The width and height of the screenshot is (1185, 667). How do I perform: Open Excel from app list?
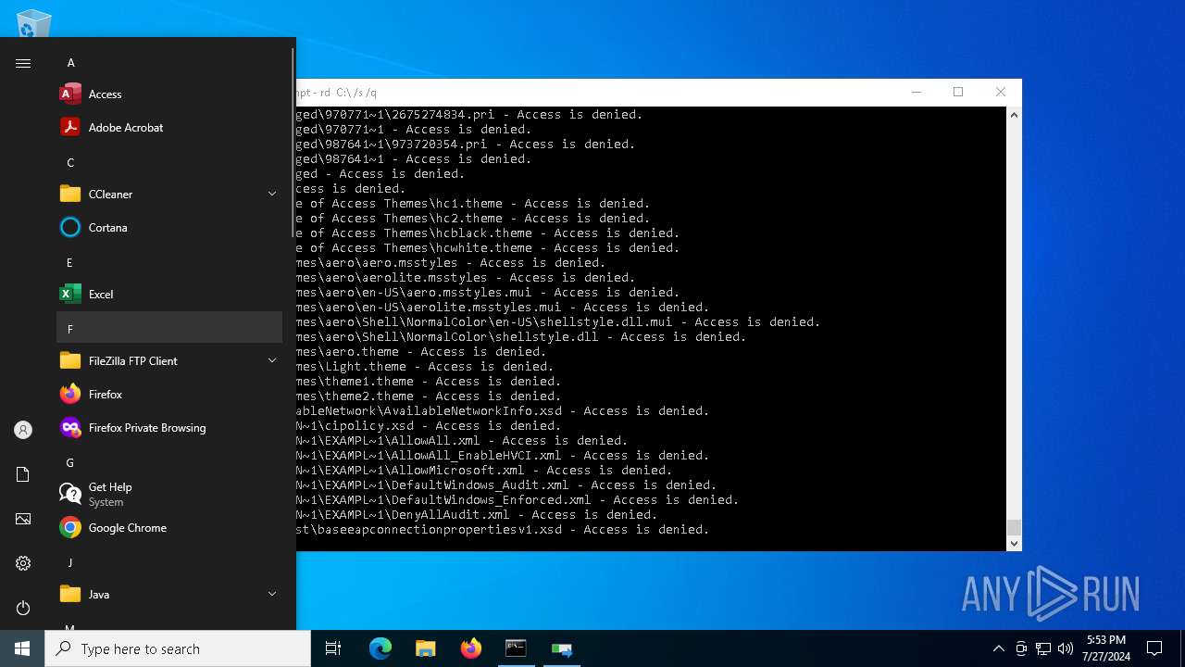pyautogui.click(x=169, y=295)
